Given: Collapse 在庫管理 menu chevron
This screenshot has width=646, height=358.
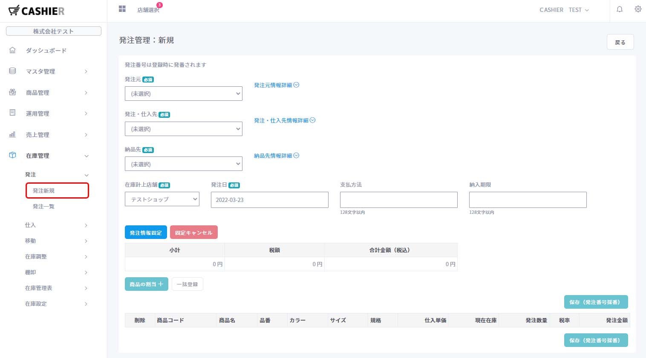Looking at the screenshot, I should tap(87, 156).
